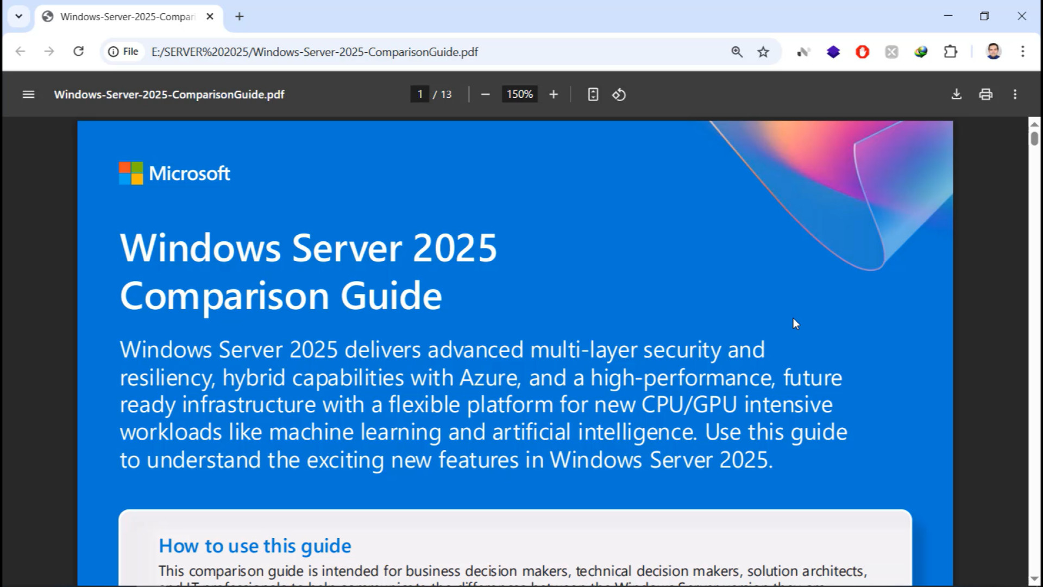Rotate the PDF counterclockwise
Screen dimensions: 1043x587
(x=619, y=95)
